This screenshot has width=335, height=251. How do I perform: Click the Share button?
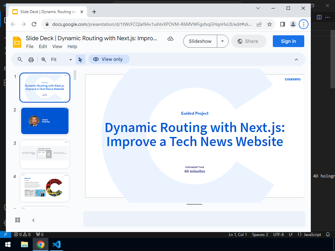tap(249, 41)
